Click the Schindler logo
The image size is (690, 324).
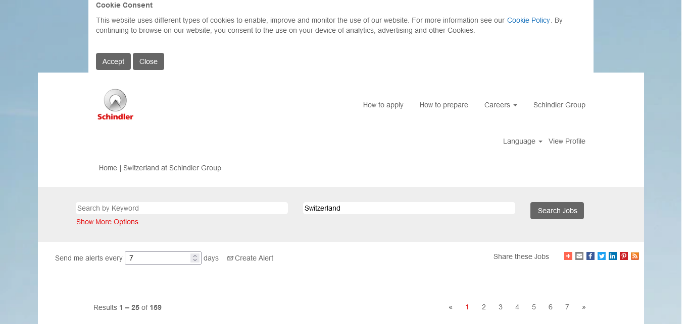[115, 105]
